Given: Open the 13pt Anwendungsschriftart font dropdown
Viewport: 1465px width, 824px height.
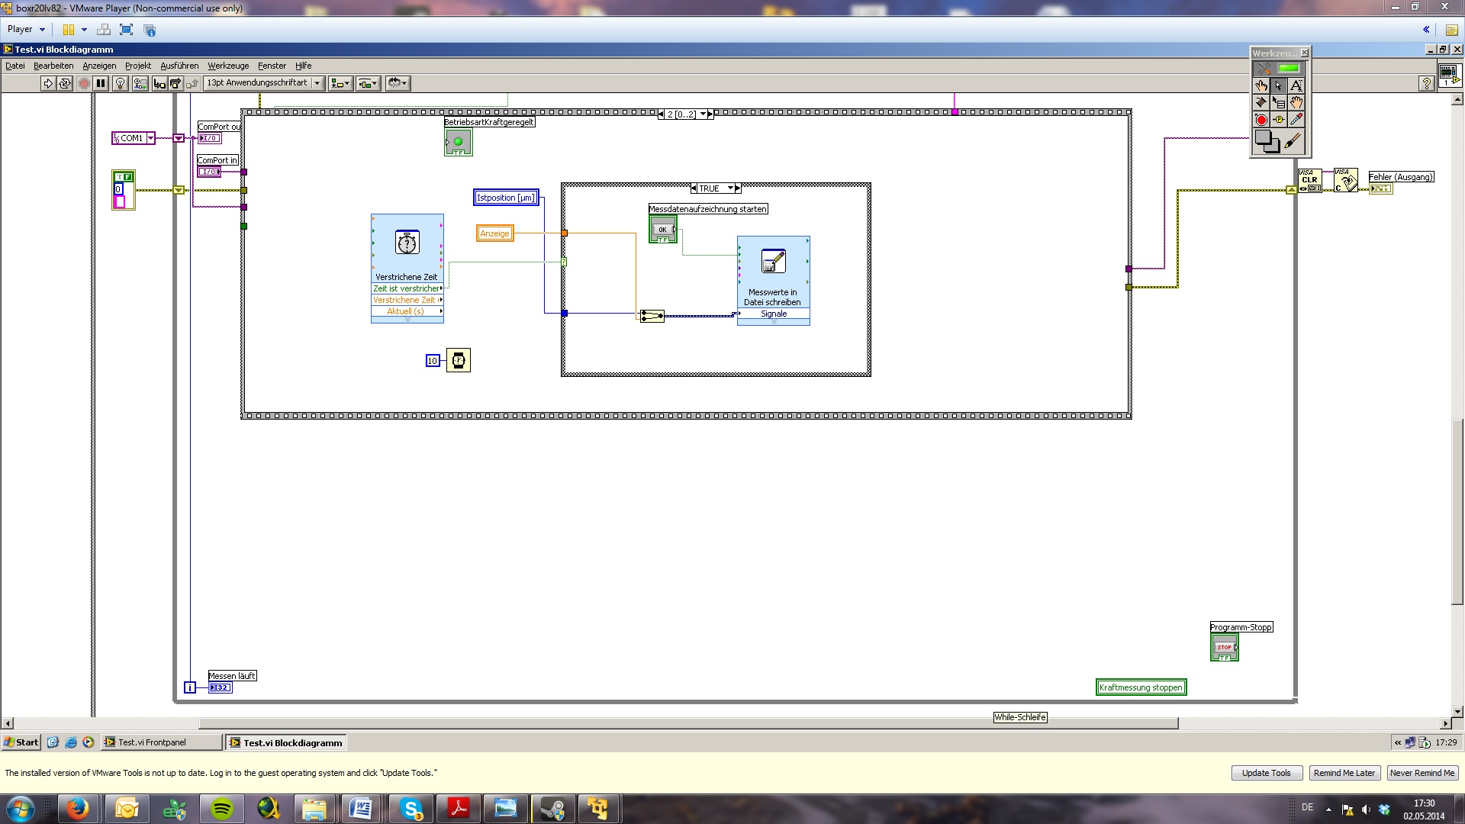Looking at the screenshot, I should (317, 83).
